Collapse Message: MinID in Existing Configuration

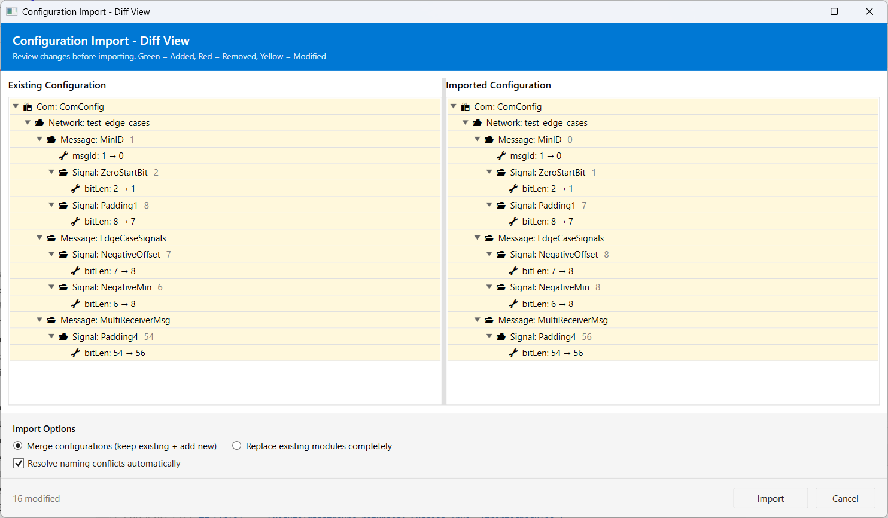coord(39,139)
